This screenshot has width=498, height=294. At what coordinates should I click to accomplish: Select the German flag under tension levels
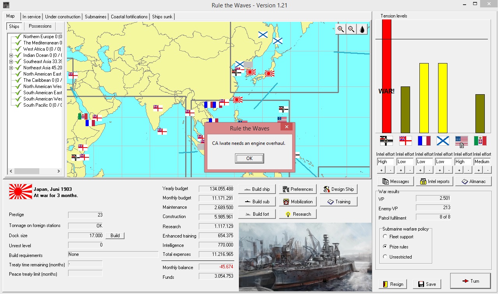point(386,141)
